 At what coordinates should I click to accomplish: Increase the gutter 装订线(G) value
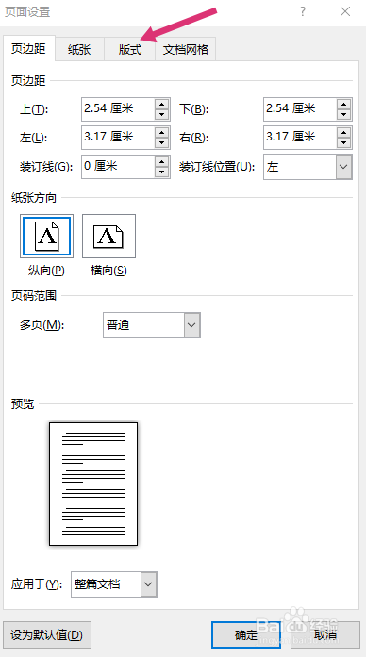pos(161,162)
